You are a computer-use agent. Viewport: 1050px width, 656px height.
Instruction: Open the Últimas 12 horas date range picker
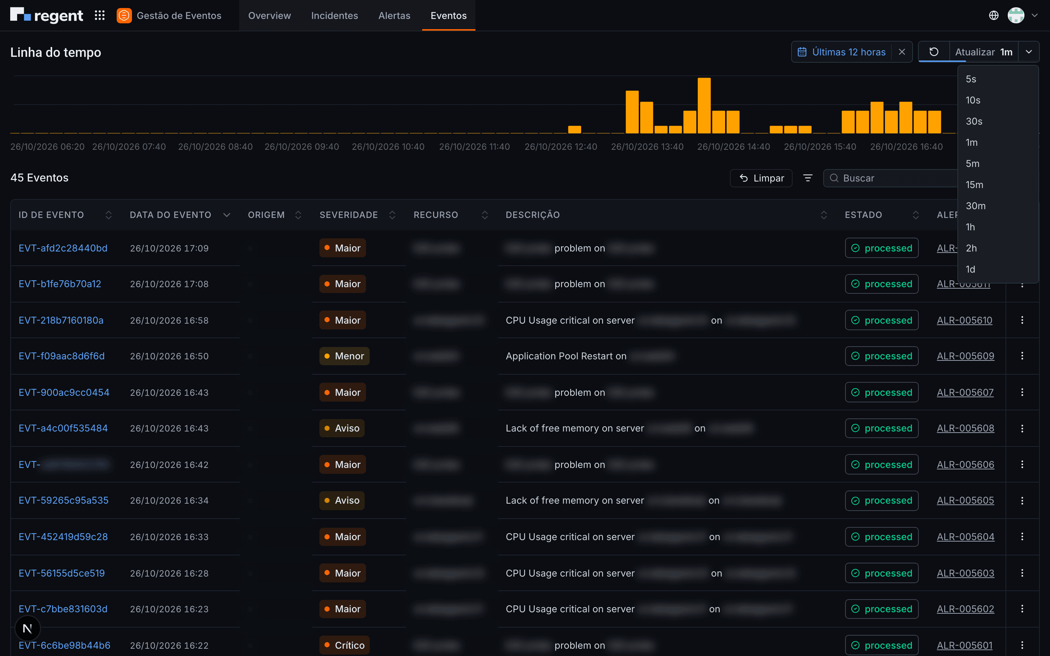point(842,52)
